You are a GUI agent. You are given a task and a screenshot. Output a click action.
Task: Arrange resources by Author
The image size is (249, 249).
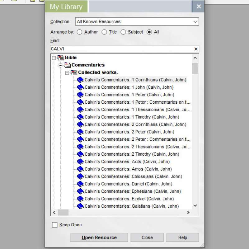coord(80,32)
